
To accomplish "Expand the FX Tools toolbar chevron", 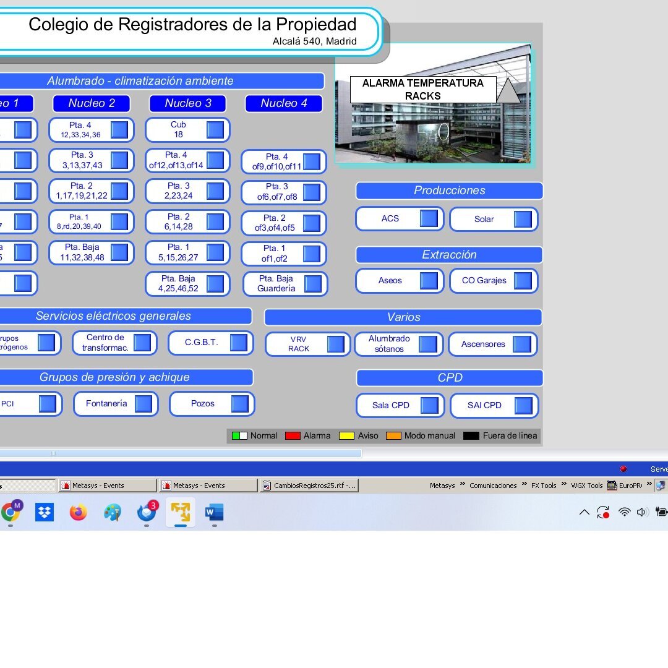I will click(563, 484).
